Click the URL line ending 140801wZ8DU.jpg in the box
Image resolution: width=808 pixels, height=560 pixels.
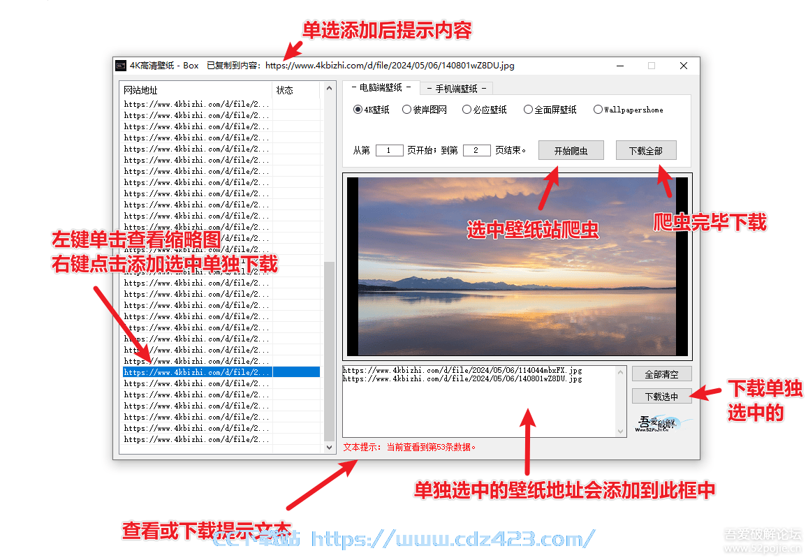[x=462, y=378]
